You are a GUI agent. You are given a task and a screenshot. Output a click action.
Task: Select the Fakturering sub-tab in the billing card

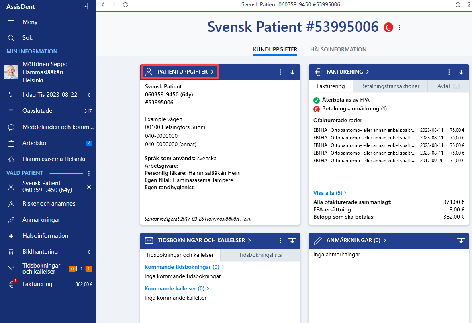(331, 86)
